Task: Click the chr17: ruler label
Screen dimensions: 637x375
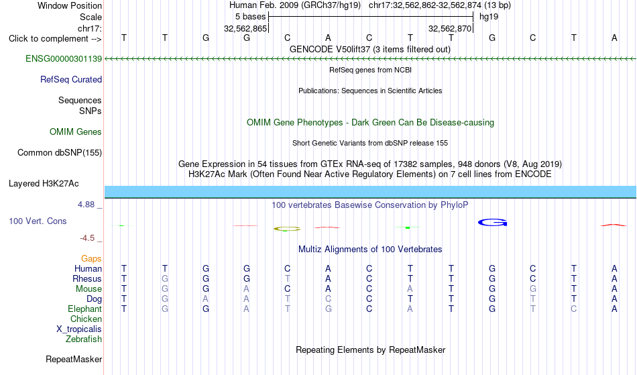Action: pos(90,29)
